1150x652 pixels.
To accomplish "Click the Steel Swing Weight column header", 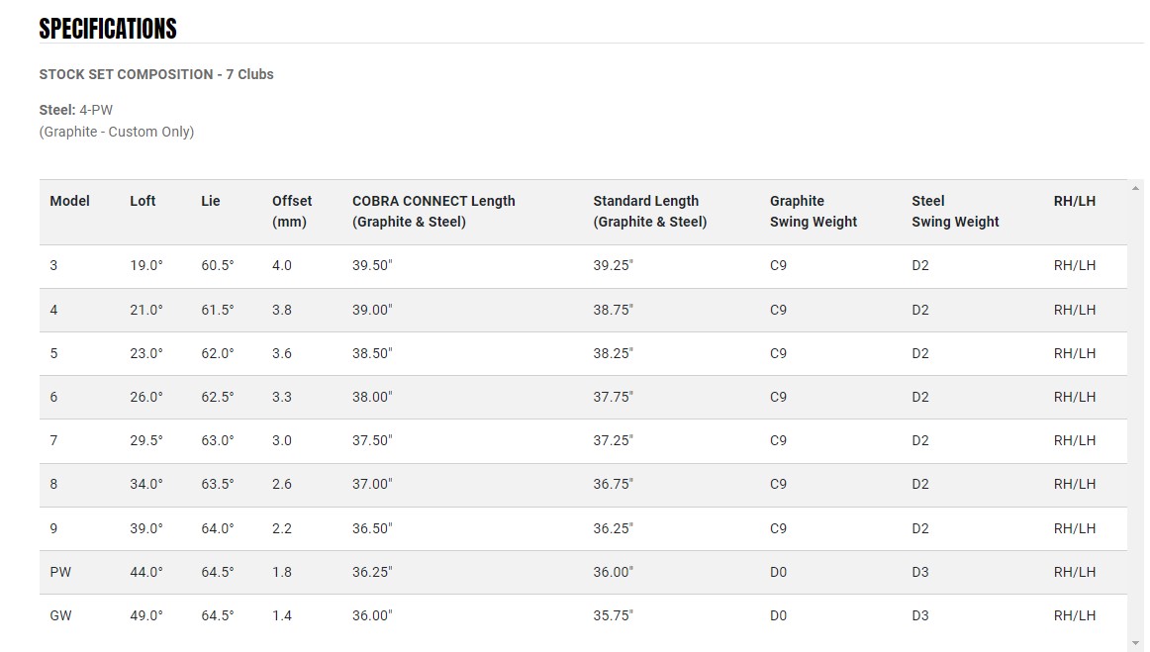I will pyautogui.click(x=955, y=211).
